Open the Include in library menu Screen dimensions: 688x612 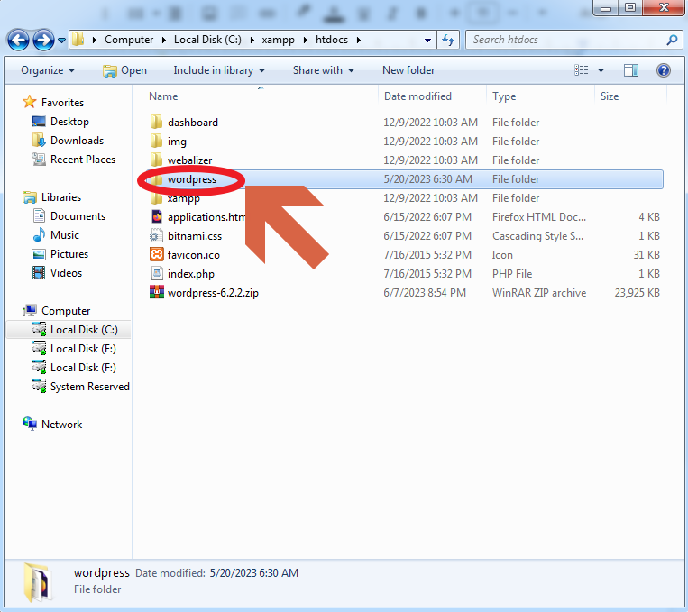point(219,70)
